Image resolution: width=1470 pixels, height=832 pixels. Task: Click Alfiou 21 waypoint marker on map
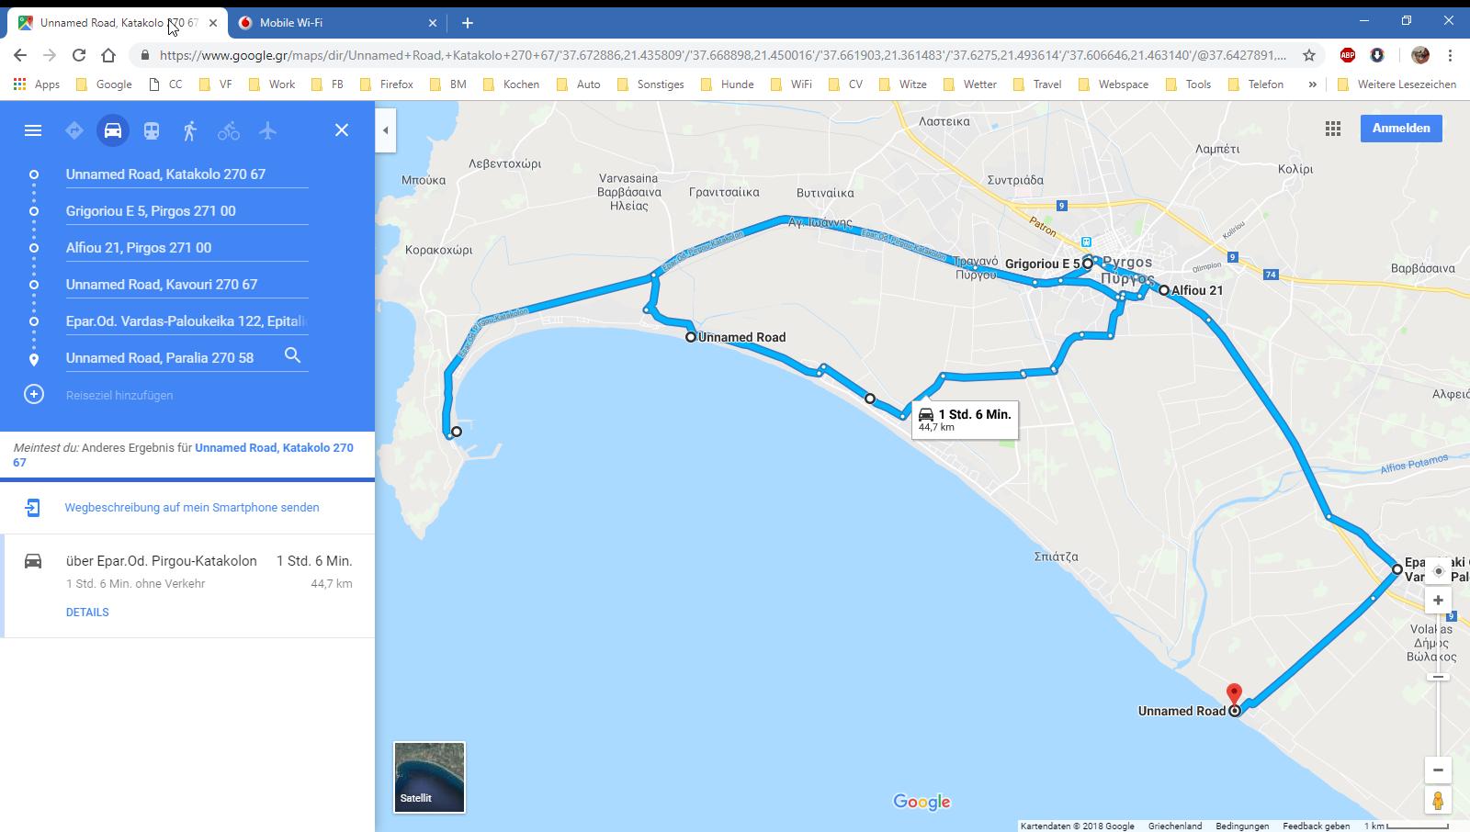pos(1164,290)
